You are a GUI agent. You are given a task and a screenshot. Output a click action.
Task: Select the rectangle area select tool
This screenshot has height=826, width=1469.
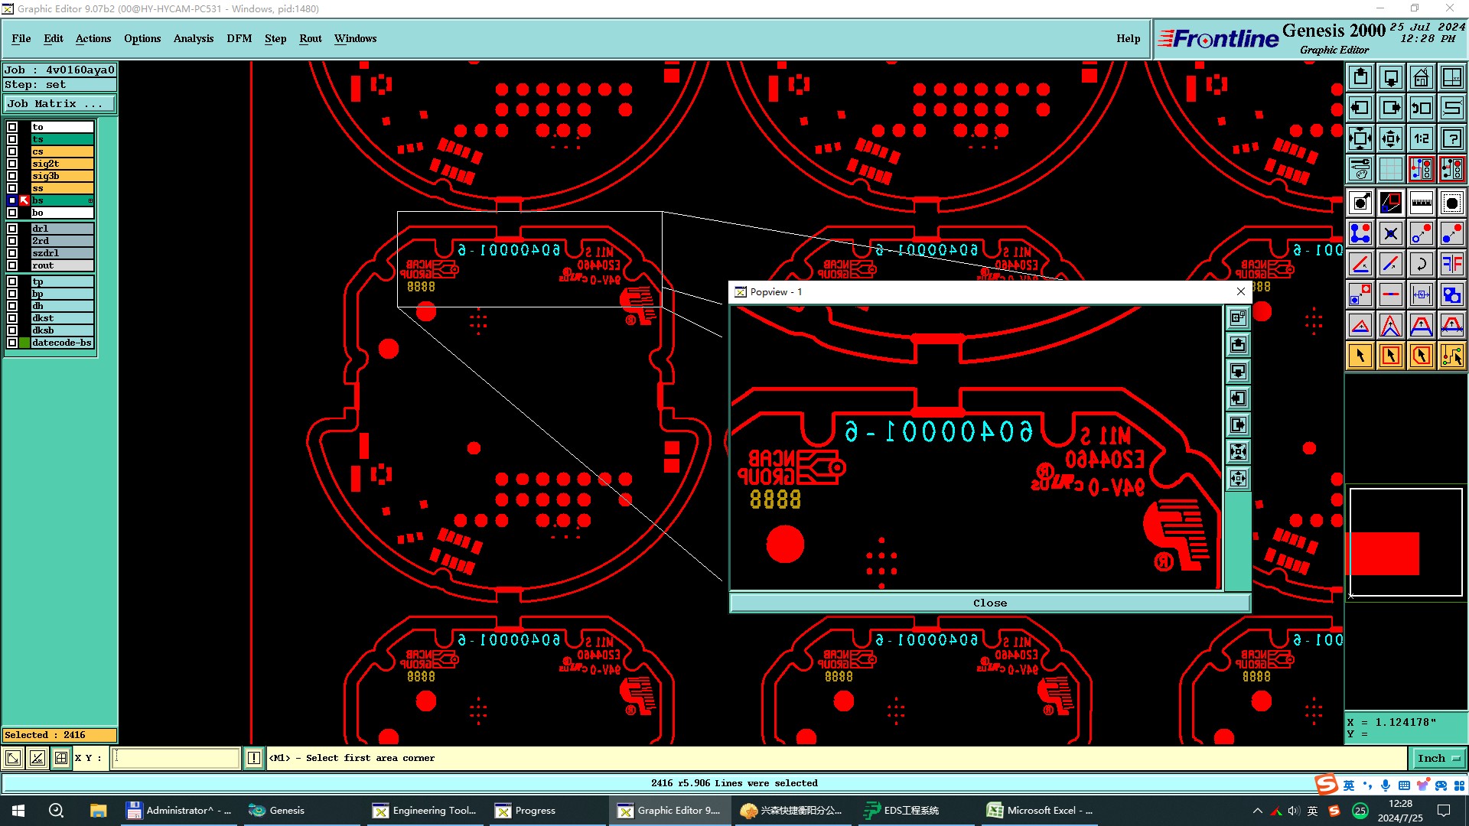(x=1391, y=356)
